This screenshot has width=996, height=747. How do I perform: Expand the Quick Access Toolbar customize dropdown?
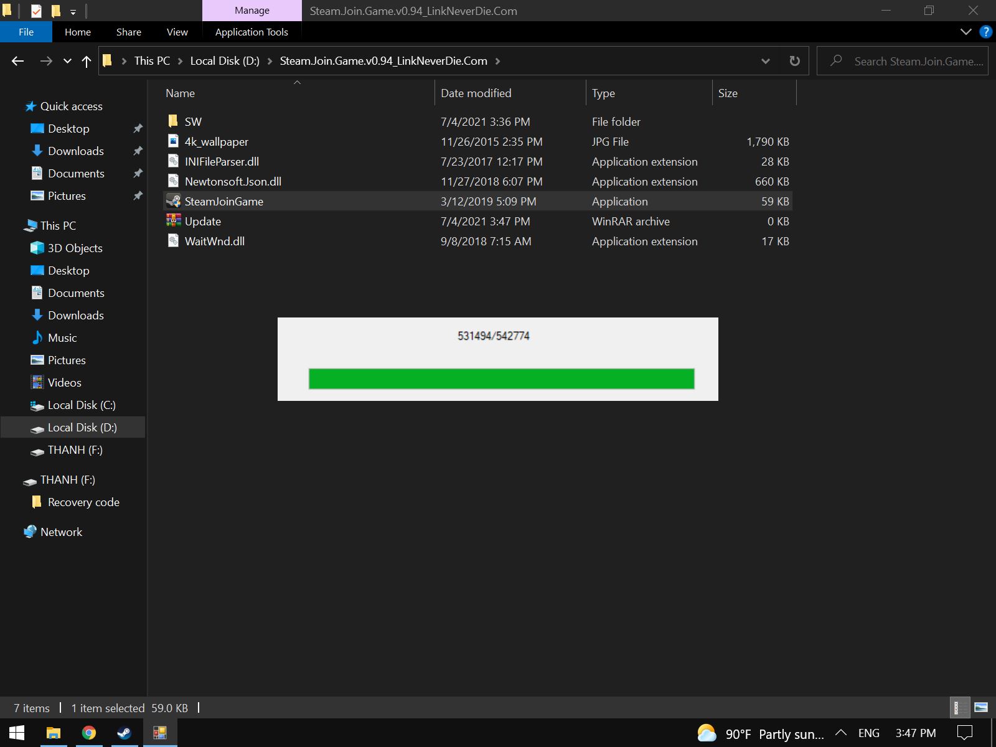(73, 11)
